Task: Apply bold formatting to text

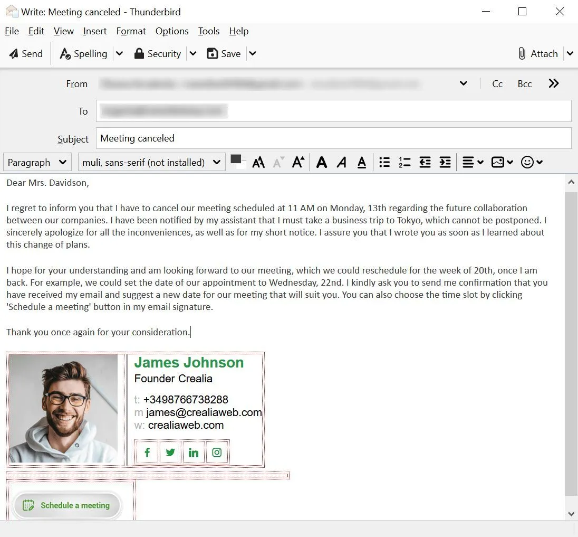Action: (x=322, y=162)
